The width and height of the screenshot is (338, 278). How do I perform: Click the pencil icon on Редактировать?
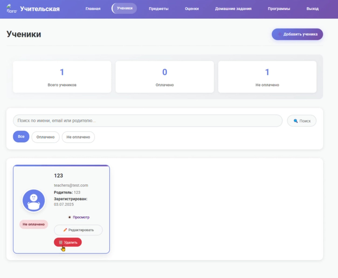pos(65,230)
